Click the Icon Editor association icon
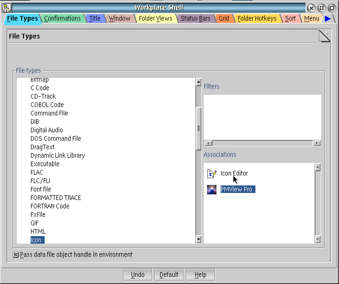 tap(211, 174)
